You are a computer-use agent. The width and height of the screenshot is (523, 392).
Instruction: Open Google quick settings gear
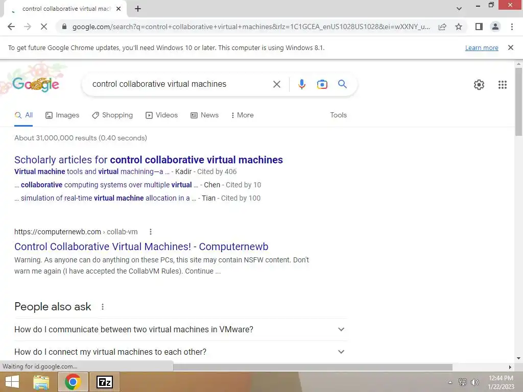point(479,85)
